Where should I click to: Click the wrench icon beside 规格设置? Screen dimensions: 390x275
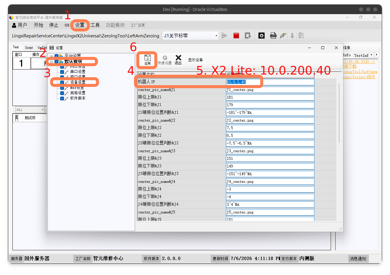point(66,93)
